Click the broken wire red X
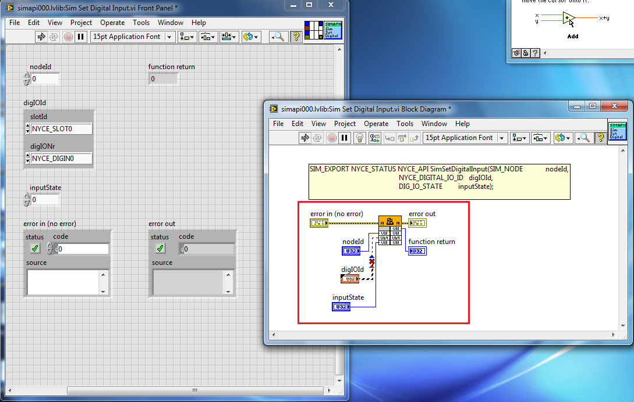 [372, 261]
